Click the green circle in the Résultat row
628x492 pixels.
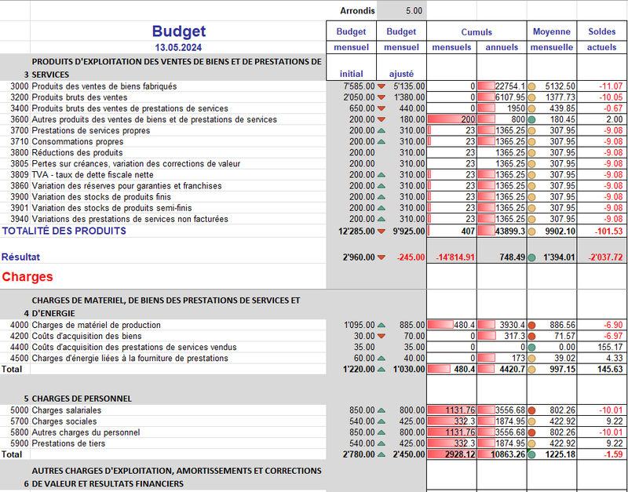pos(532,258)
